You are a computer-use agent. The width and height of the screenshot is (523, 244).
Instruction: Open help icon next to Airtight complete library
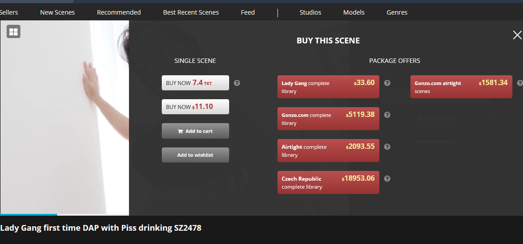(387, 147)
